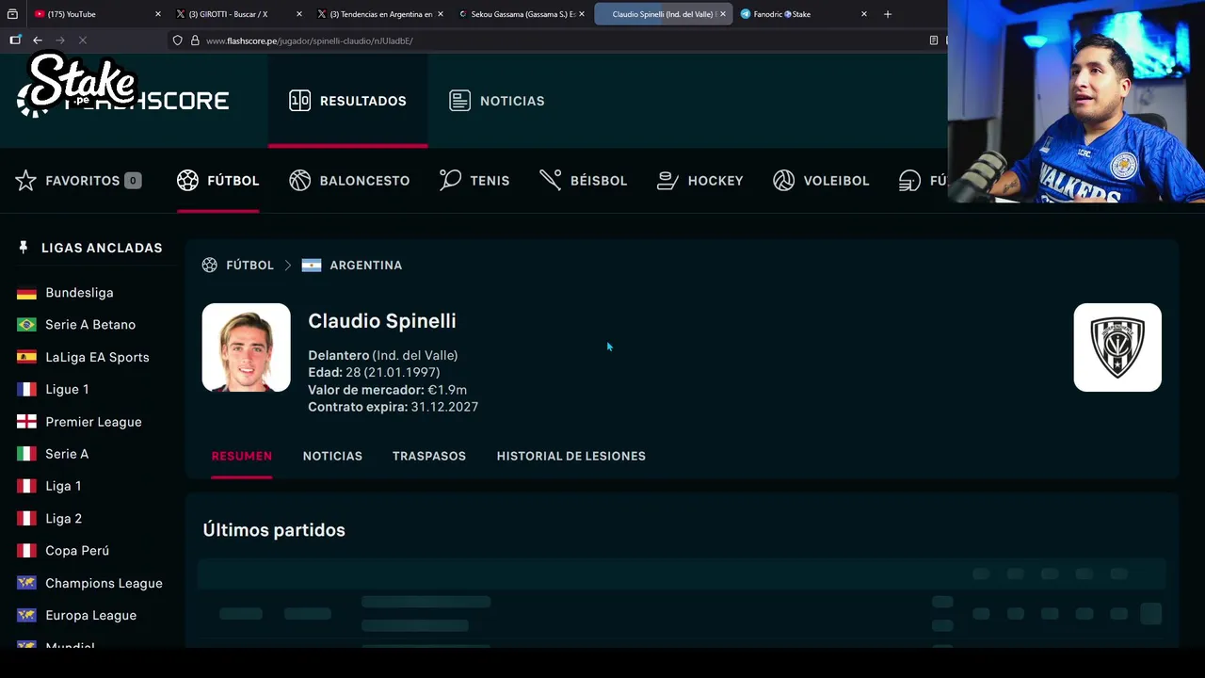The height and width of the screenshot is (678, 1205).
Task: Select the Baloncesto sport tab
Action: [x=349, y=181]
